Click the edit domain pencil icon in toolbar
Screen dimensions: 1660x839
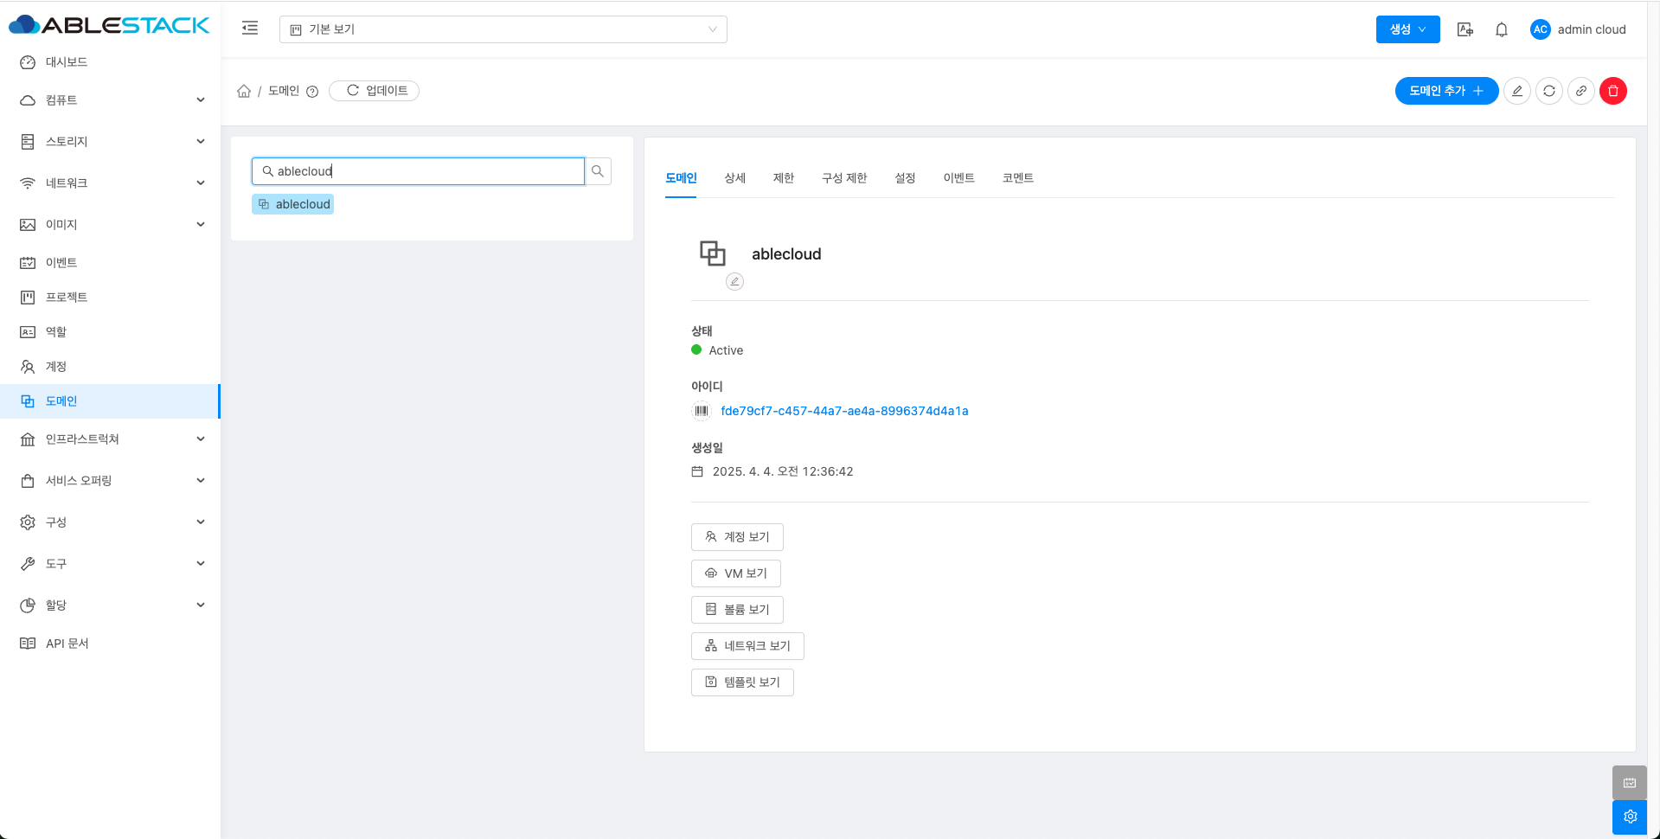[x=1516, y=91]
